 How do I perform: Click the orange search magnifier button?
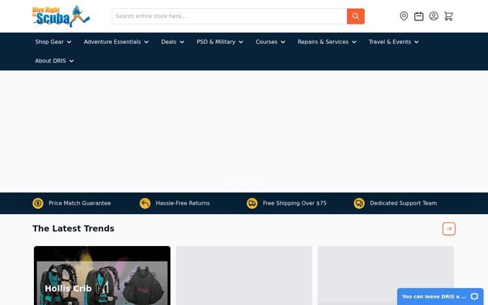click(x=355, y=16)
